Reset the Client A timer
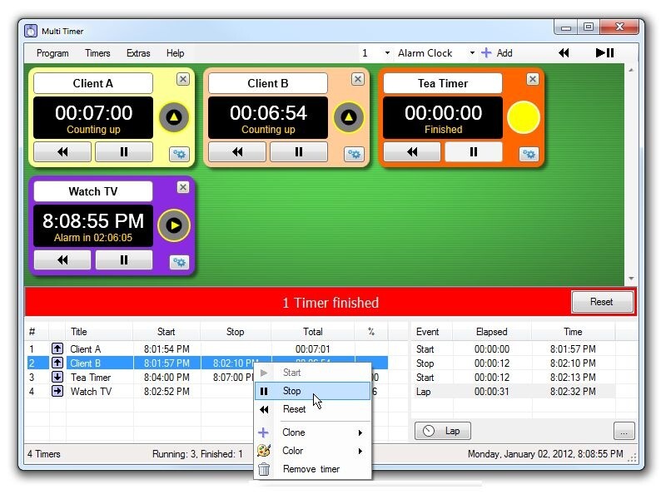 coord(62,152)
